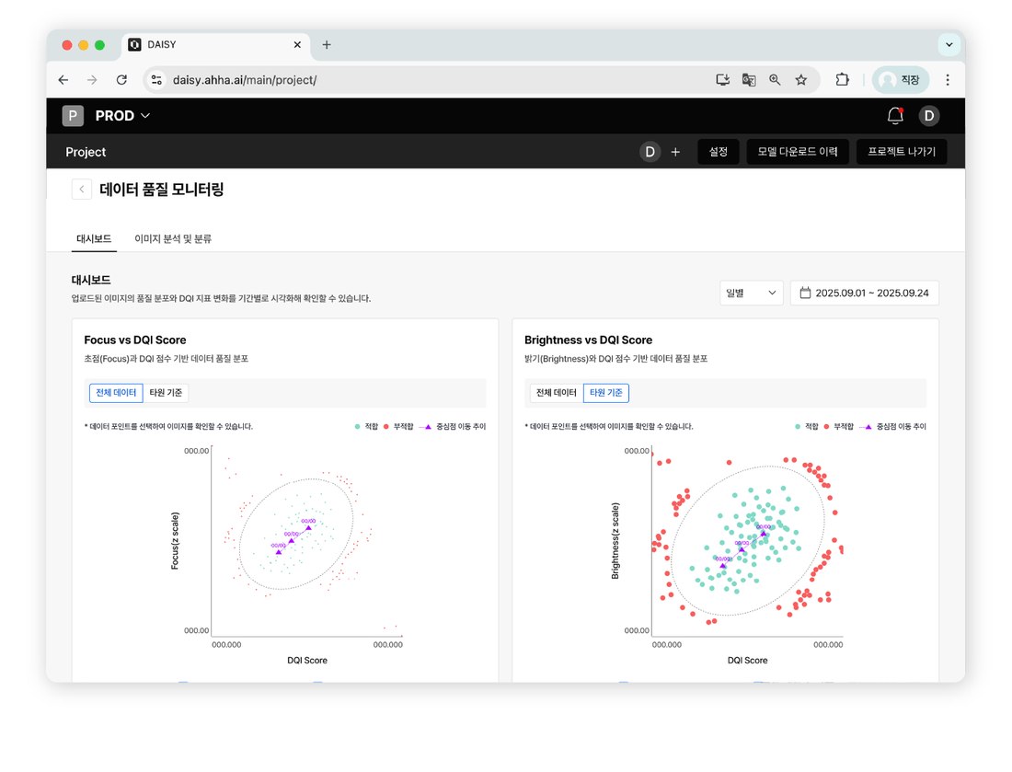Toggle 적합 legend in Brightness chart
Screen dimensions: 1012x772
(806, 427)
